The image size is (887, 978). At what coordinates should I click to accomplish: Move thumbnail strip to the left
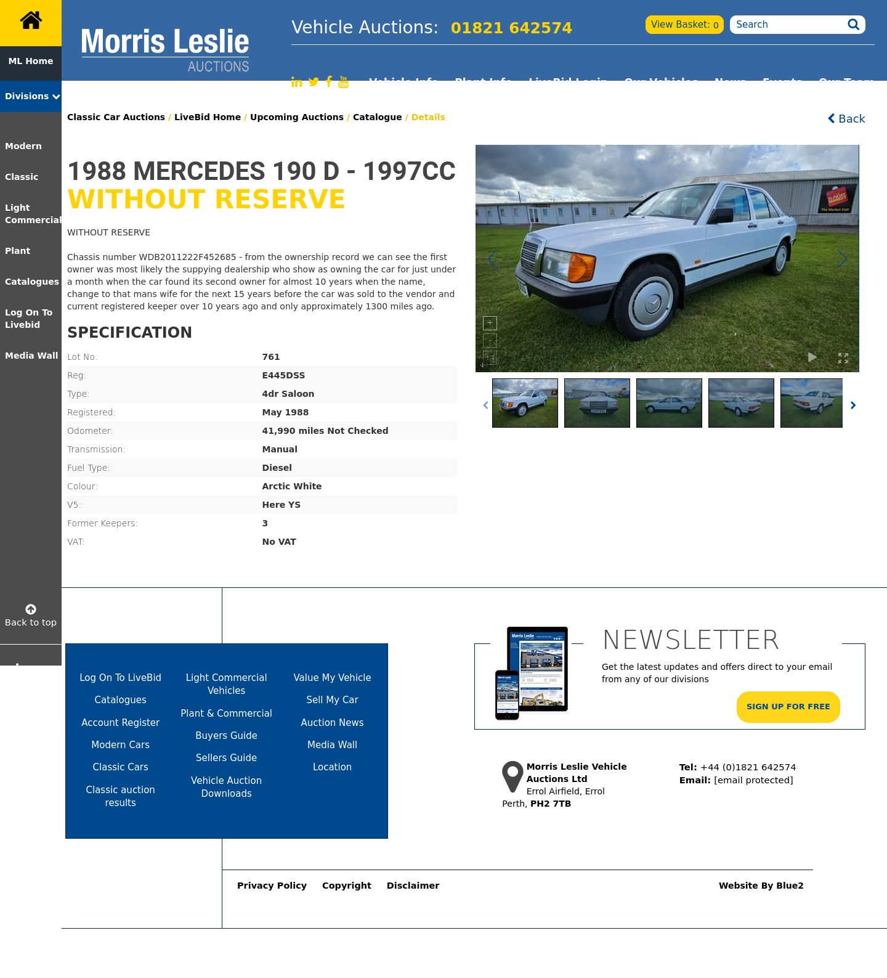(x=485, y=405)
